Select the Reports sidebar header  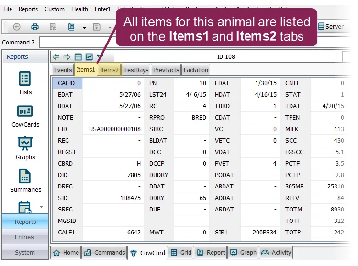coord(25,56)
